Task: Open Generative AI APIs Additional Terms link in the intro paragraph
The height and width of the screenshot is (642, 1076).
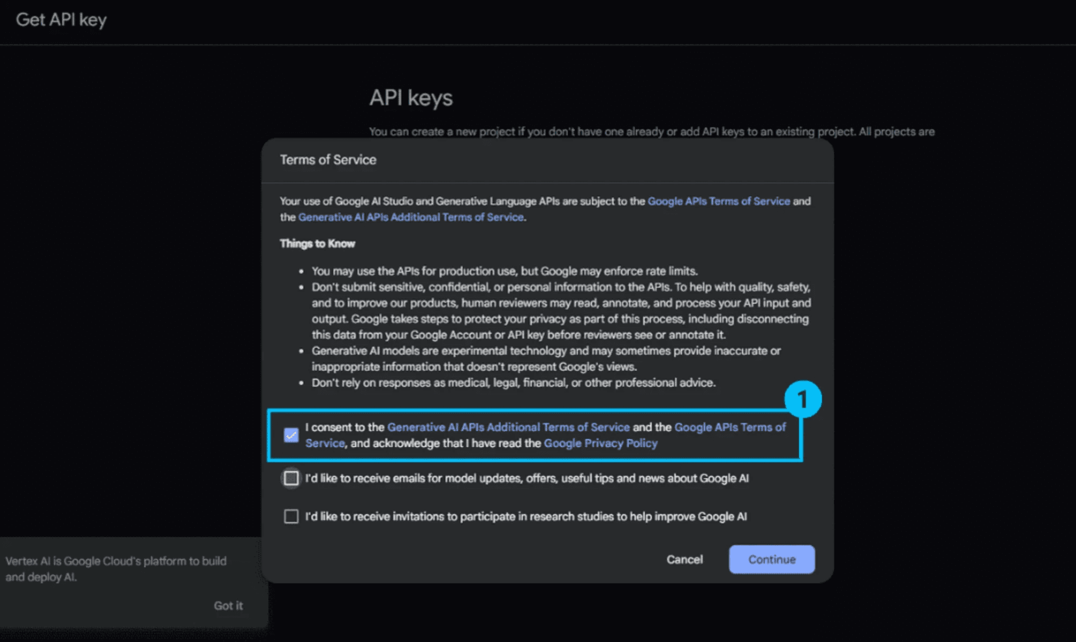Action: 411,217
